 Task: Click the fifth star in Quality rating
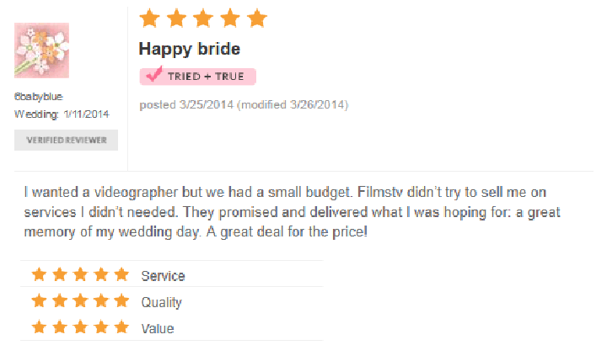click(121, 300)
